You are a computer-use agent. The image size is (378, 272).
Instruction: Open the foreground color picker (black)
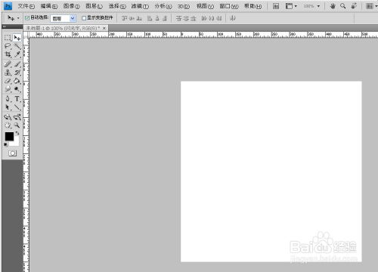tap(9, 137)
